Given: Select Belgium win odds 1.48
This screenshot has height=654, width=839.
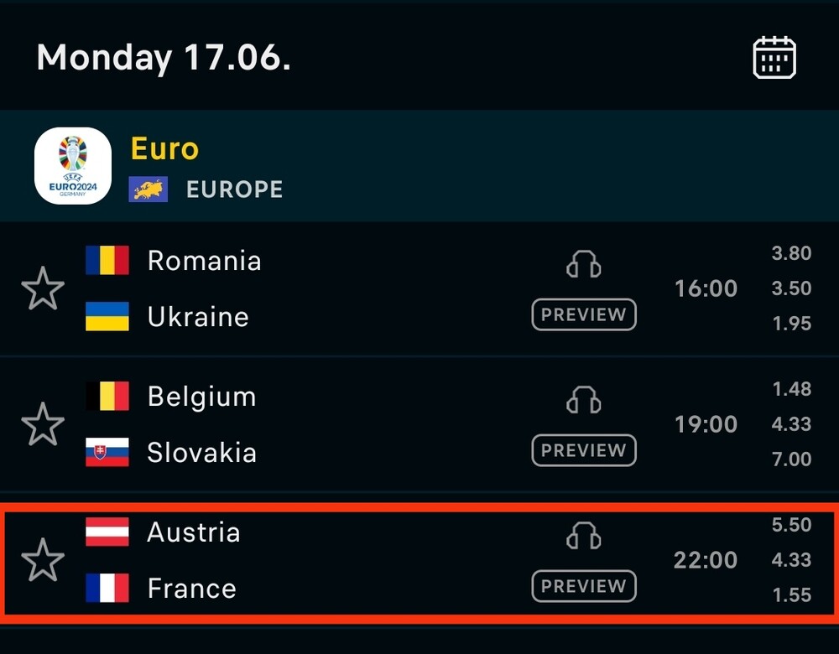Looking at the screenshot, I should 791,389.
